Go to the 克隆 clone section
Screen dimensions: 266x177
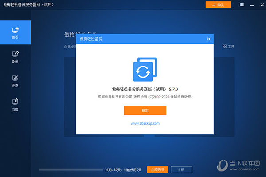coord(15,105)
